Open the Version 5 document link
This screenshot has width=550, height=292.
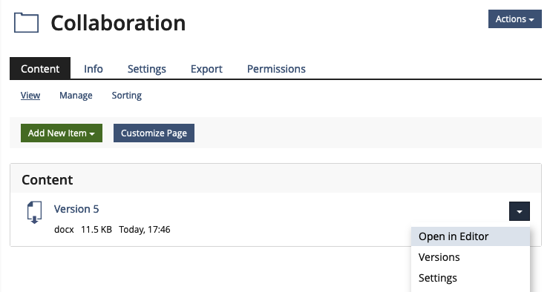click(x=76, y=209)
